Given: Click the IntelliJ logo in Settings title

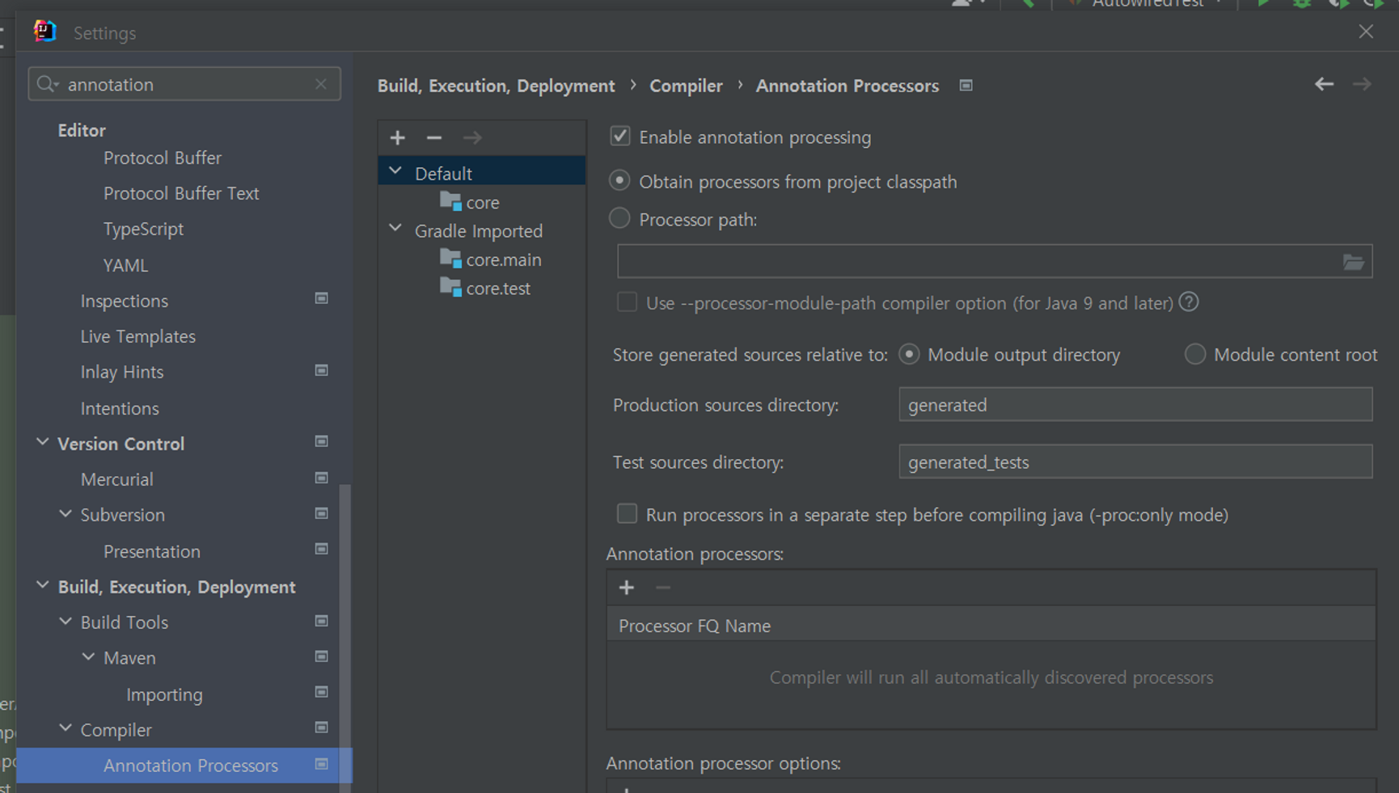Looking at the screenshot, I should pyautogui.click(x=44, y=32).
